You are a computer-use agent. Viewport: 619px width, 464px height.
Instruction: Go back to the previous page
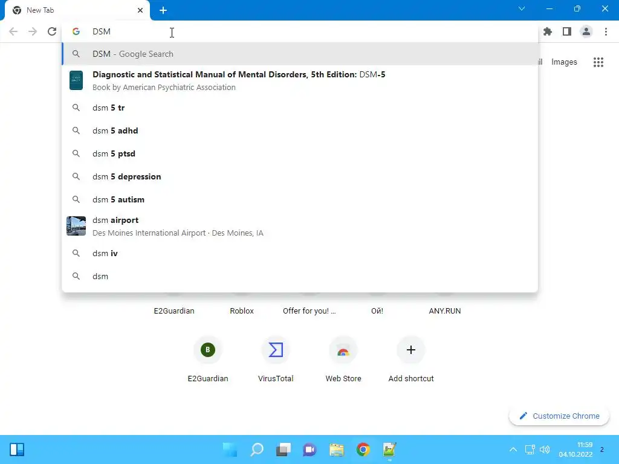pos(13,31)
